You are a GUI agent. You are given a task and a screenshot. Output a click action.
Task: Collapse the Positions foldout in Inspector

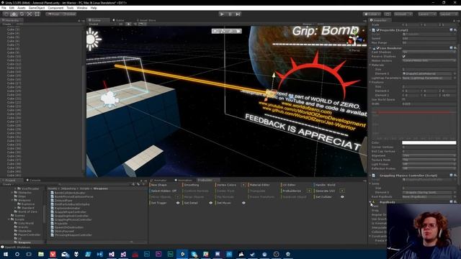pyautogui.click(x=370, y=82)
